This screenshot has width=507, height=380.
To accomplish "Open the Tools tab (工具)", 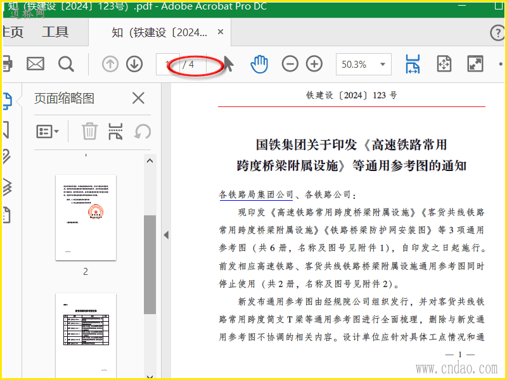I will (x=55, y=32).
